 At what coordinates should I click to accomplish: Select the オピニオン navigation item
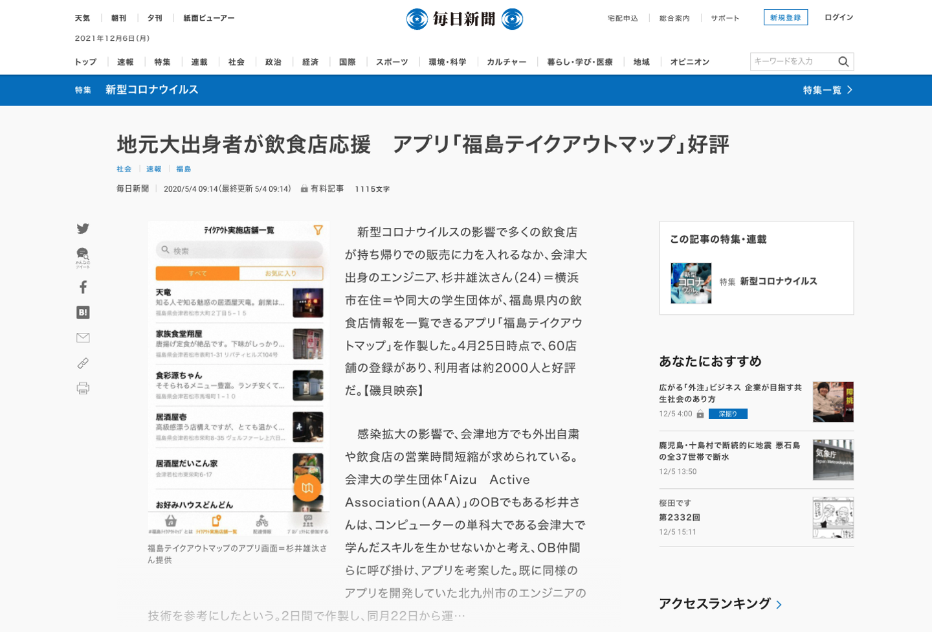[690, 62]
